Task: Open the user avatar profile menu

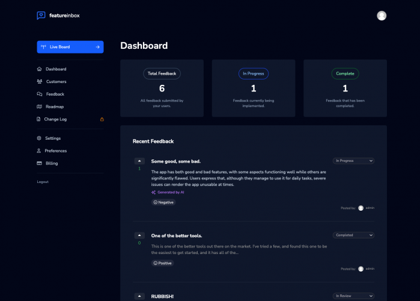Action: click(382, 16)
